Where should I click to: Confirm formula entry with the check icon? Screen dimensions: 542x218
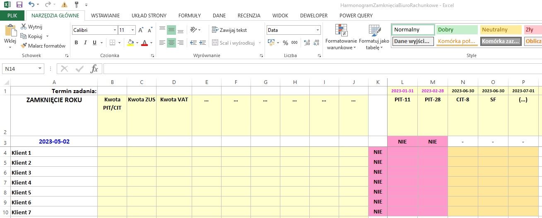[79, 69]
